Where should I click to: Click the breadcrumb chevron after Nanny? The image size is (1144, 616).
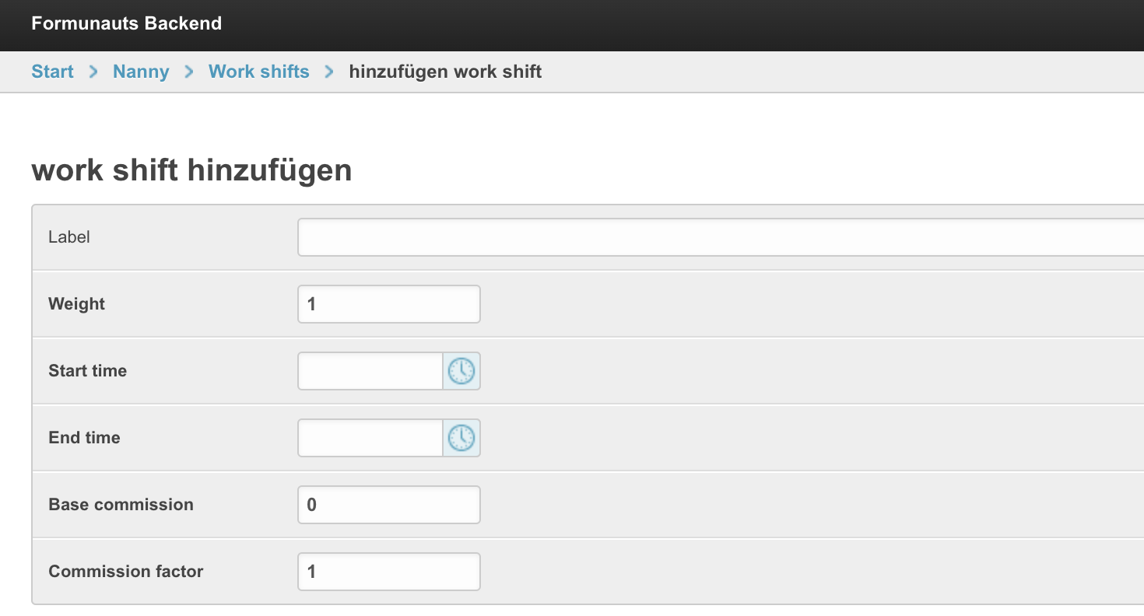coord(189,72)
